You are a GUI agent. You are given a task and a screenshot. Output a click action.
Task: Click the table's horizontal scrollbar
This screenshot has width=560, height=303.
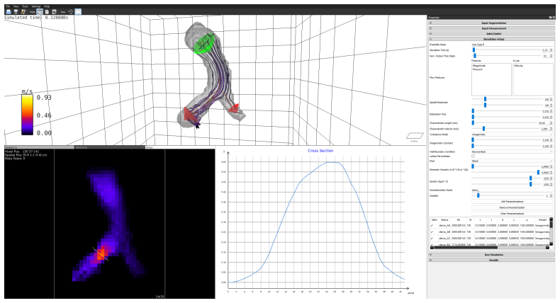[x=489, y=247]
